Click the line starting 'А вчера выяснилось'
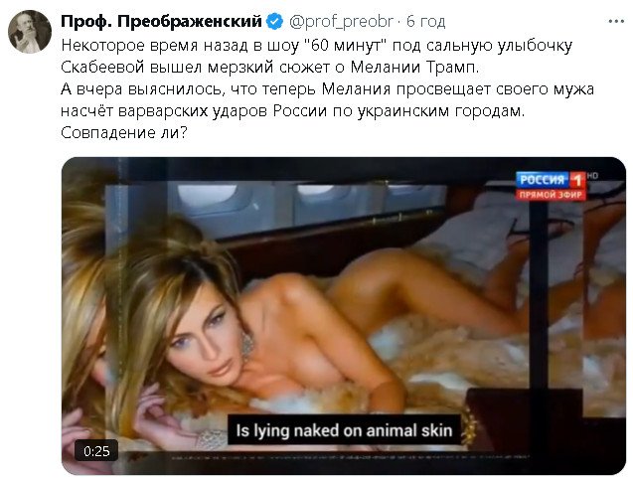The image size is (633, 486). (327, 89)
